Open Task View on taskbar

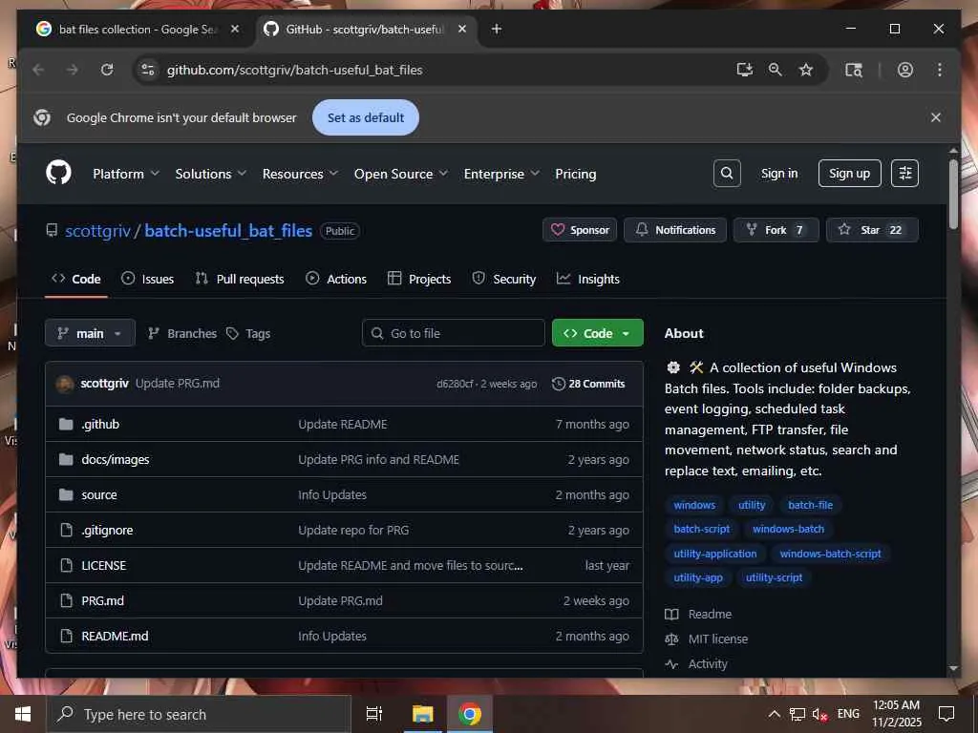(x=374, y=714)
